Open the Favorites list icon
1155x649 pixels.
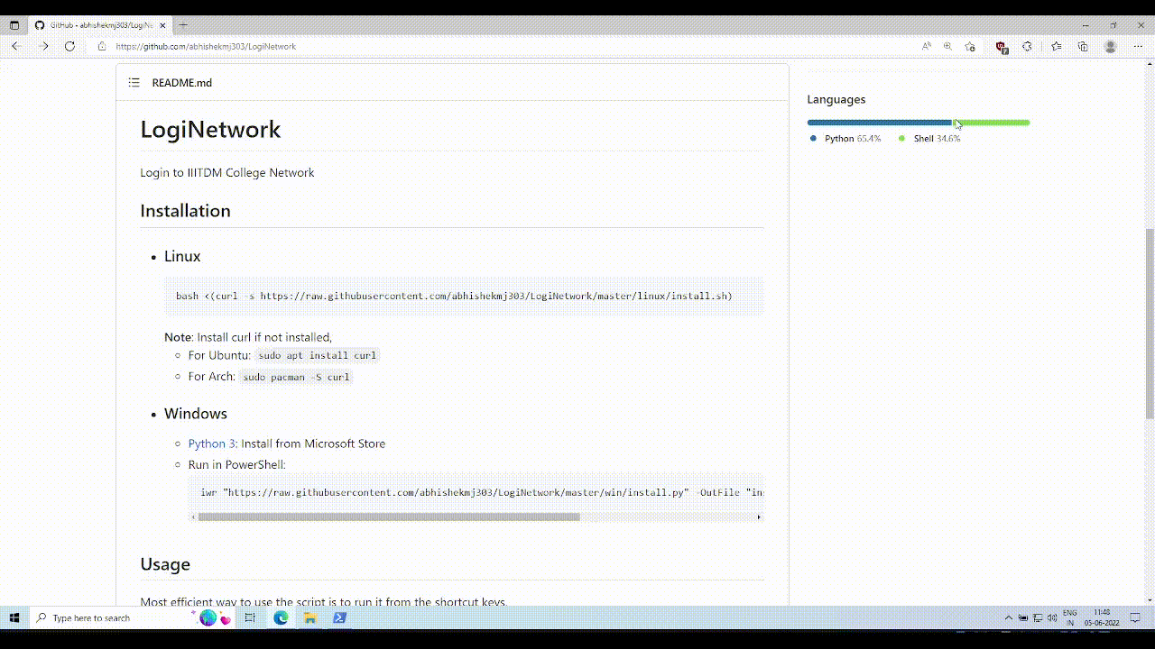pyautogui.click(x=1056, y=46)
